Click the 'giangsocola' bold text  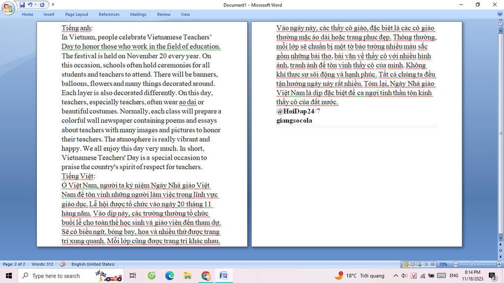pyautogui.click(x=294, y=120)
